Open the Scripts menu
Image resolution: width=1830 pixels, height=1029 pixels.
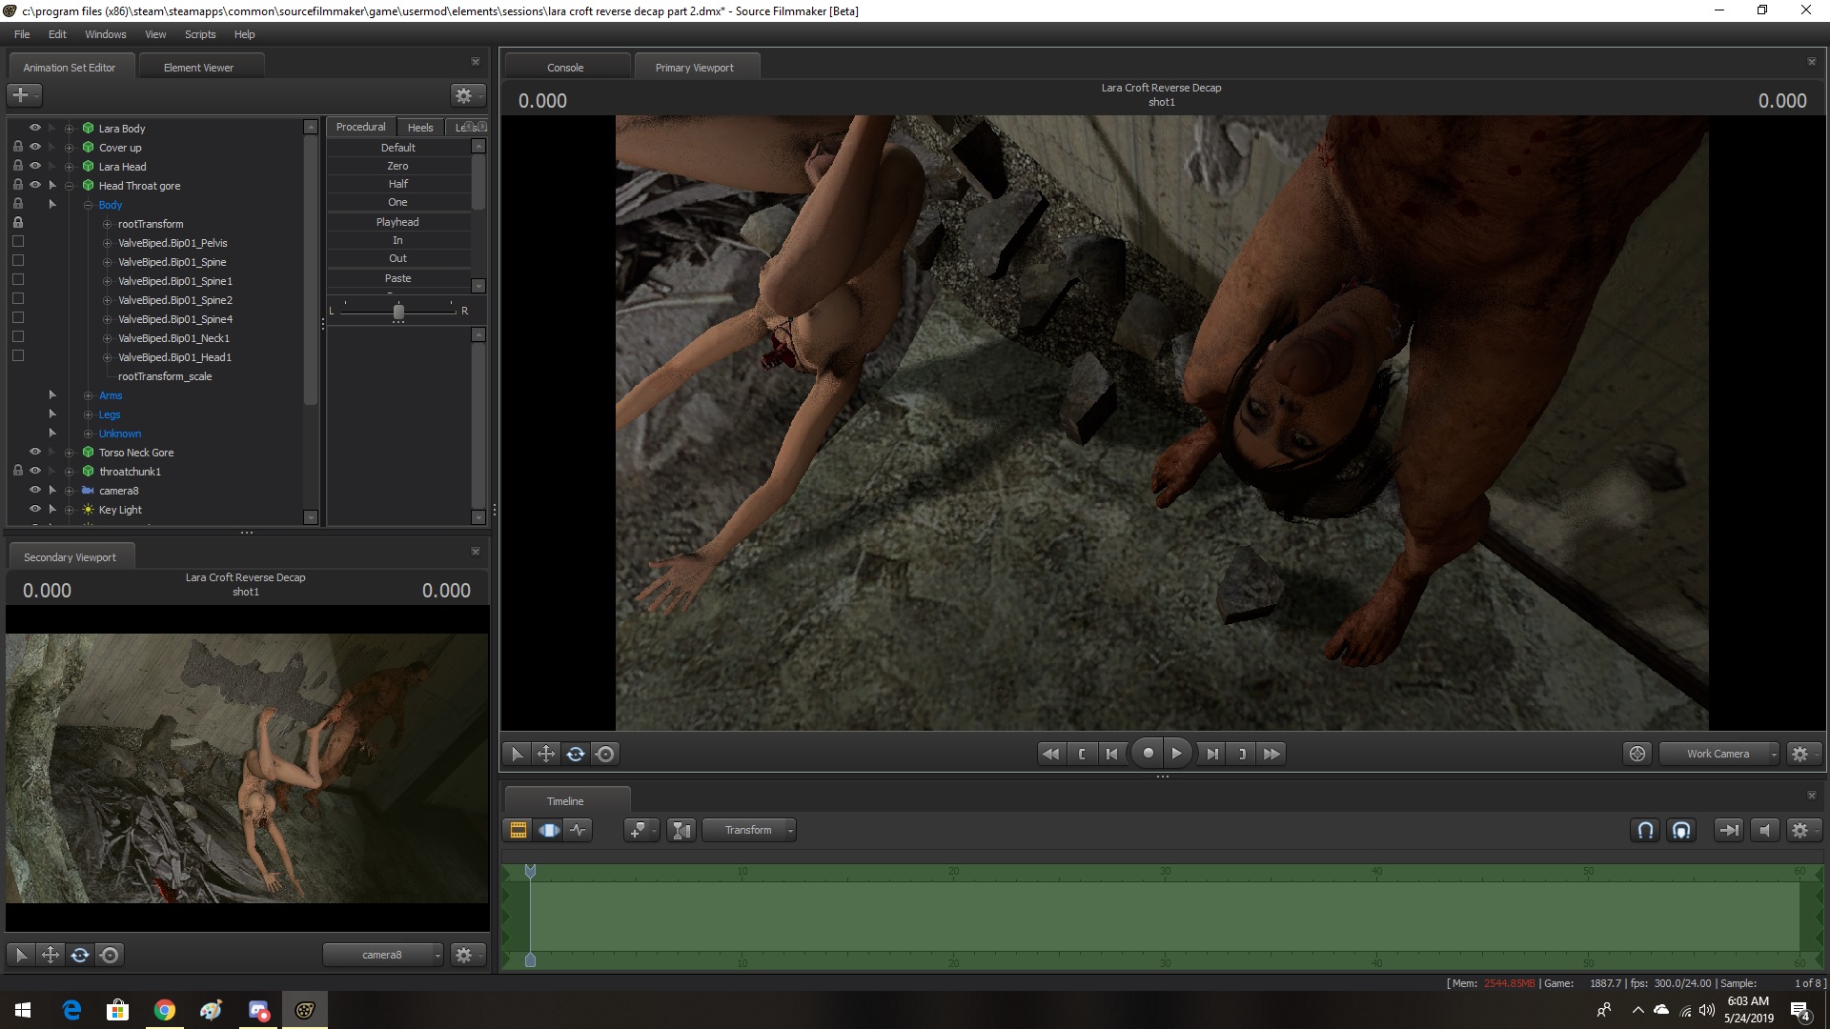200,34
